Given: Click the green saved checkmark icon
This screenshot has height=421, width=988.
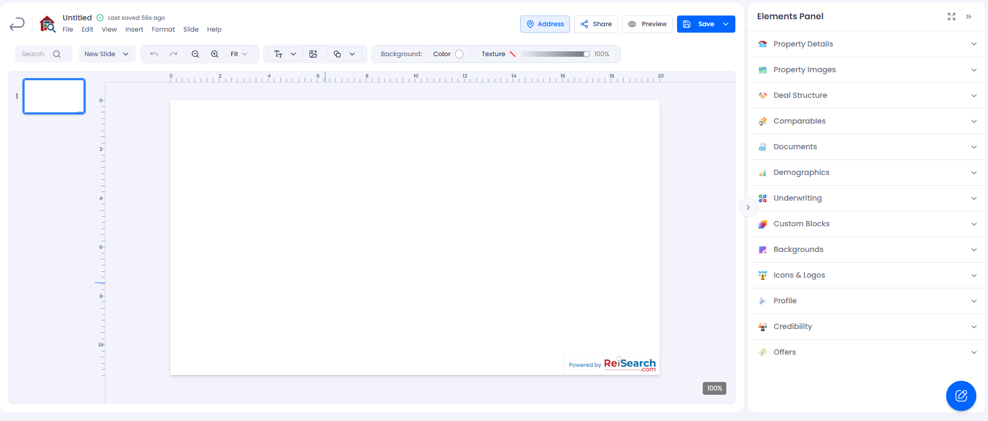Looking at the screenshot, I should 100,18.
